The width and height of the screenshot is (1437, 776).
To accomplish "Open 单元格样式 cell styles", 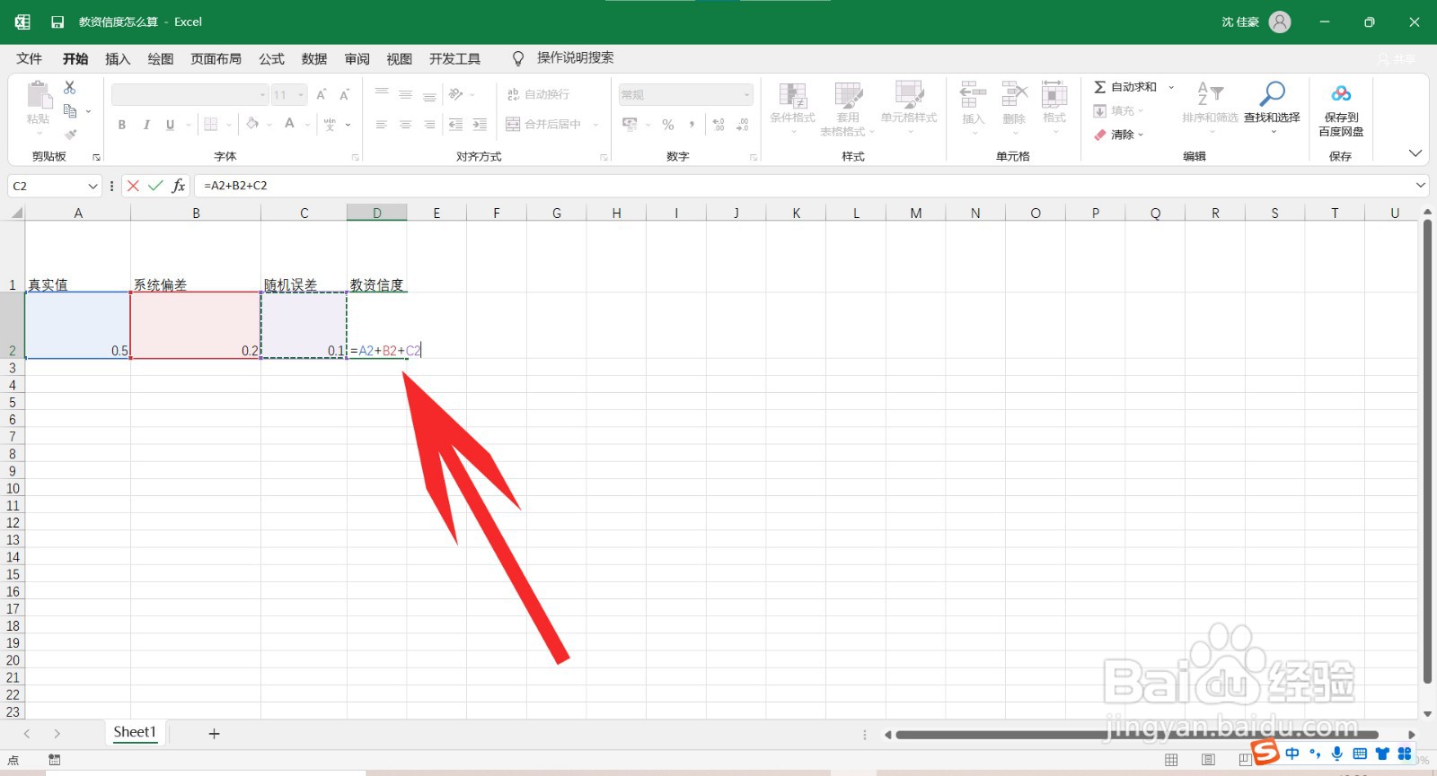I will tap(909, 108).
